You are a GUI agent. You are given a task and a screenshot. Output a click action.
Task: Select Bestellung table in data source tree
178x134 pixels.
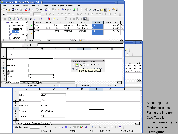tap(17, 29)
